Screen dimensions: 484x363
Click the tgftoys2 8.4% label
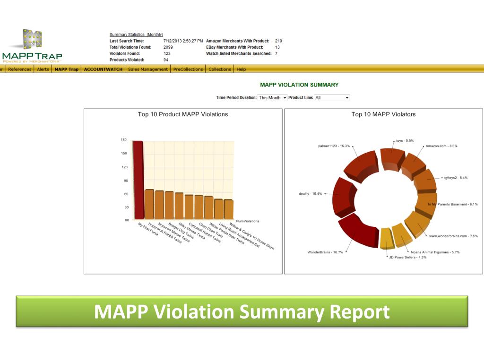(456, 178)
